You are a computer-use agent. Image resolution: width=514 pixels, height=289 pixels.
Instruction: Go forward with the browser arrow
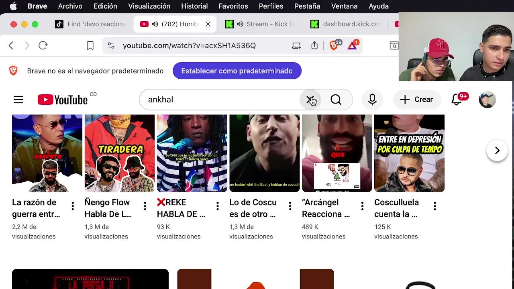[27, 46]
